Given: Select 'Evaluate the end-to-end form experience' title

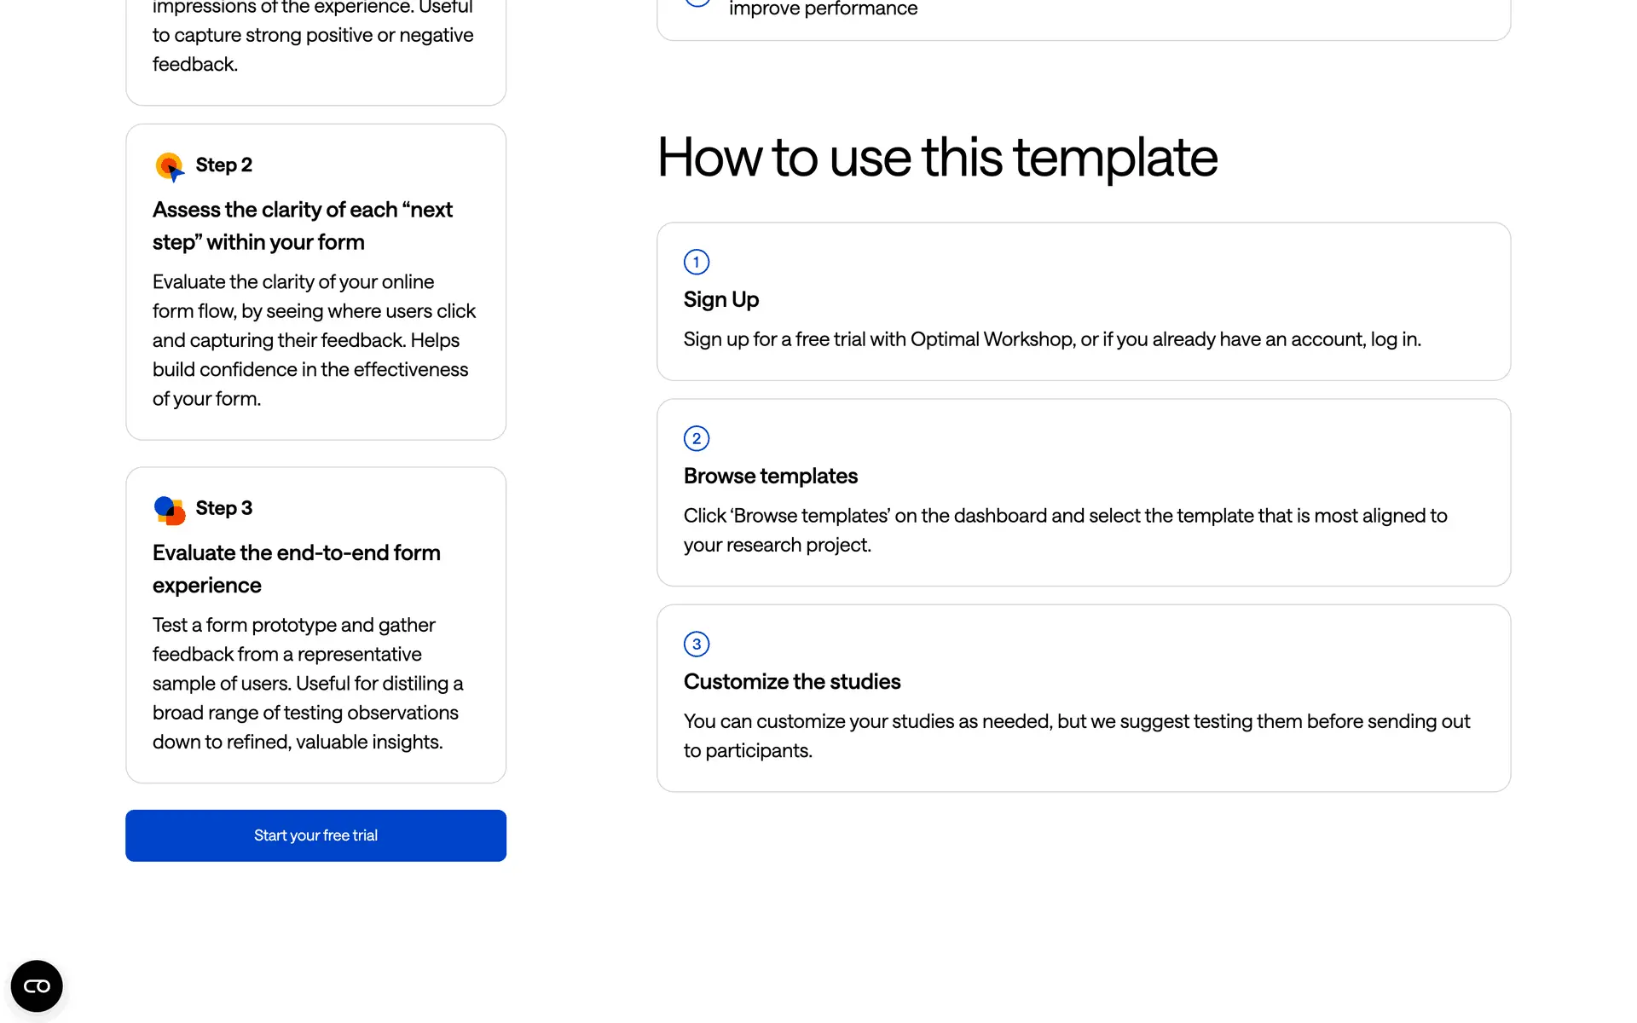Looking at the screenshot, I should coord(296,569).
